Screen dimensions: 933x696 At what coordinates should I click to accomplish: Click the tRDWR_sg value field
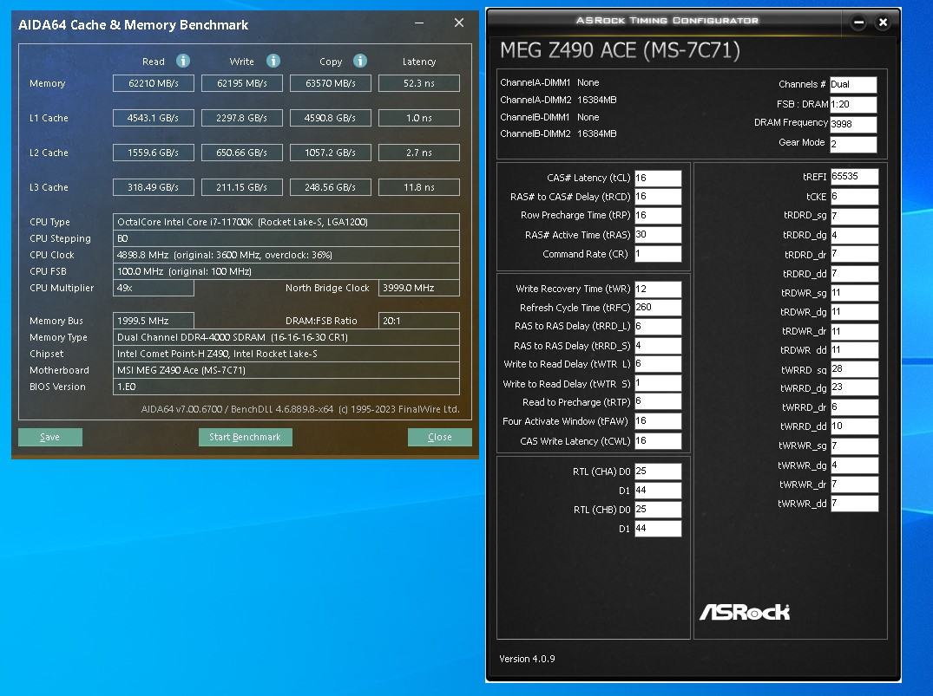[855, 293]
